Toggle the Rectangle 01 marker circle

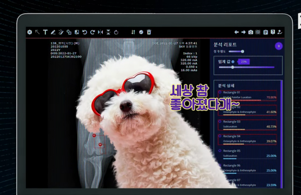tap(220, 92)
